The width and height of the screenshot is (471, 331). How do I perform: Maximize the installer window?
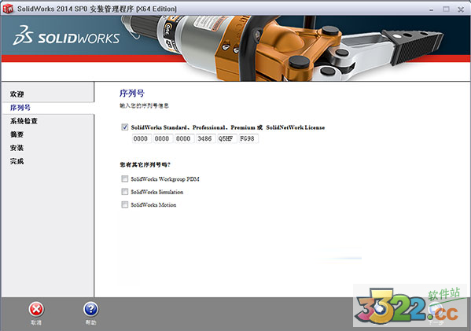tap(447, 9)
